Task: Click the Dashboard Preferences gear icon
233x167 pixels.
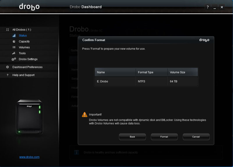Action: pos(8,67)
